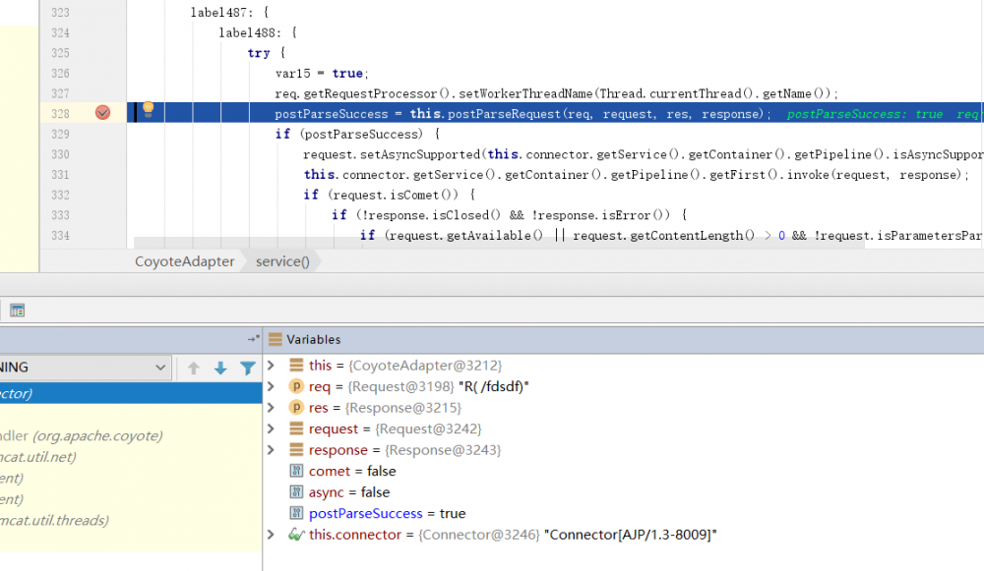Expand the 'res' Response@3215 variable
Screen dimensions: 984x571
point(272,408)
